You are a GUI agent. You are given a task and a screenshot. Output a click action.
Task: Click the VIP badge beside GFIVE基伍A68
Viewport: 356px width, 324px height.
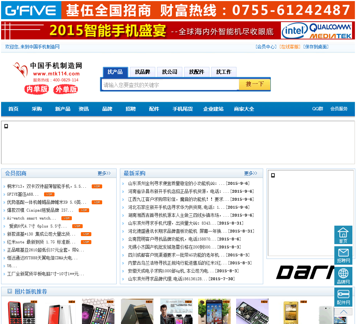tap(49, 195)
